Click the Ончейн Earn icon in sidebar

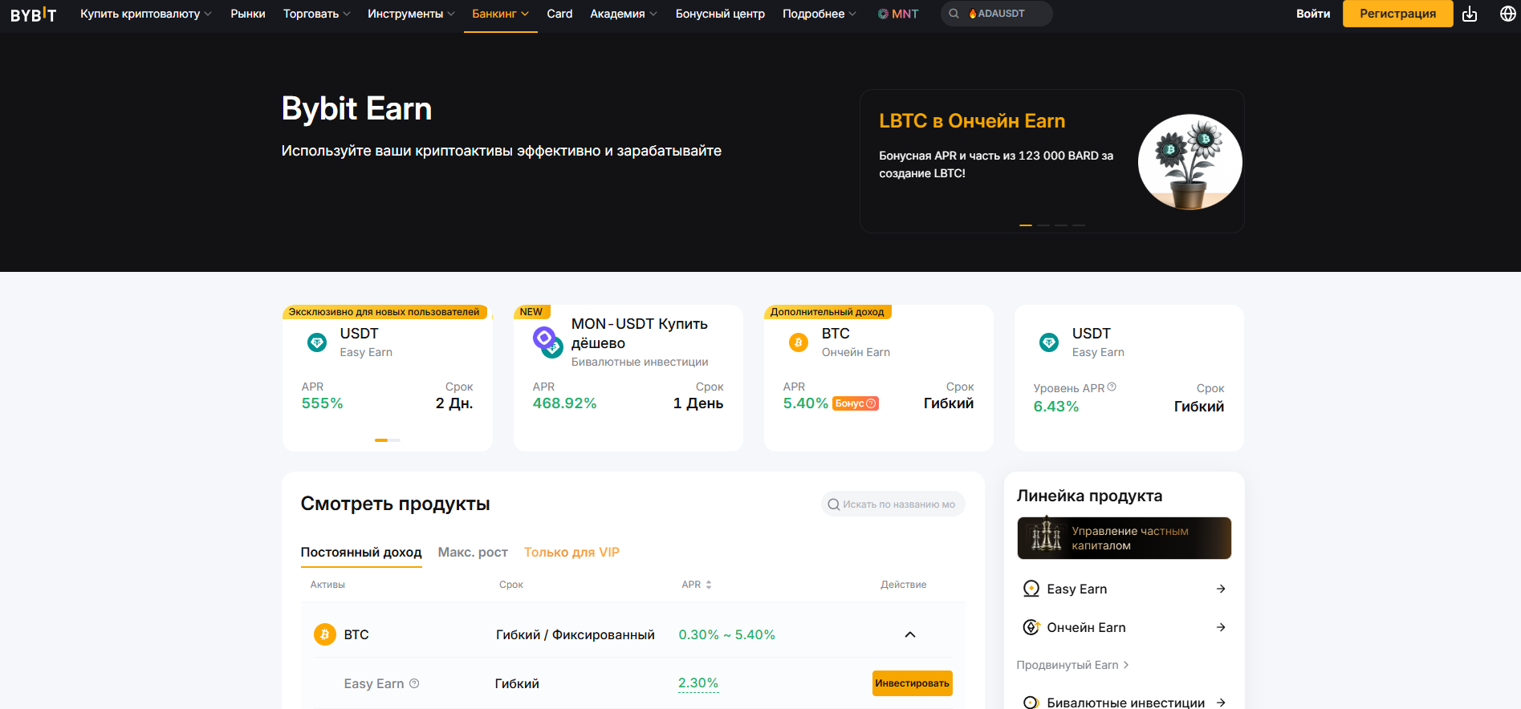coord(1031,627)
